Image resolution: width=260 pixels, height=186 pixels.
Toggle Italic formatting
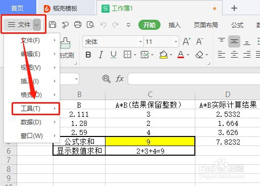[x=101, y=55]
